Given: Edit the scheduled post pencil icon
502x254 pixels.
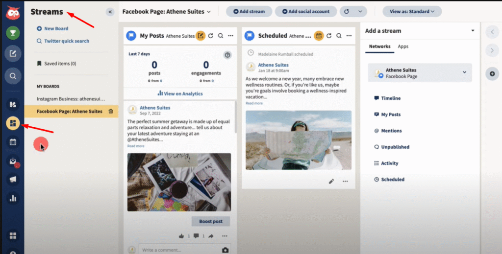Looking at the screenshot, I should pyautogui.click(x=331, y=181).
